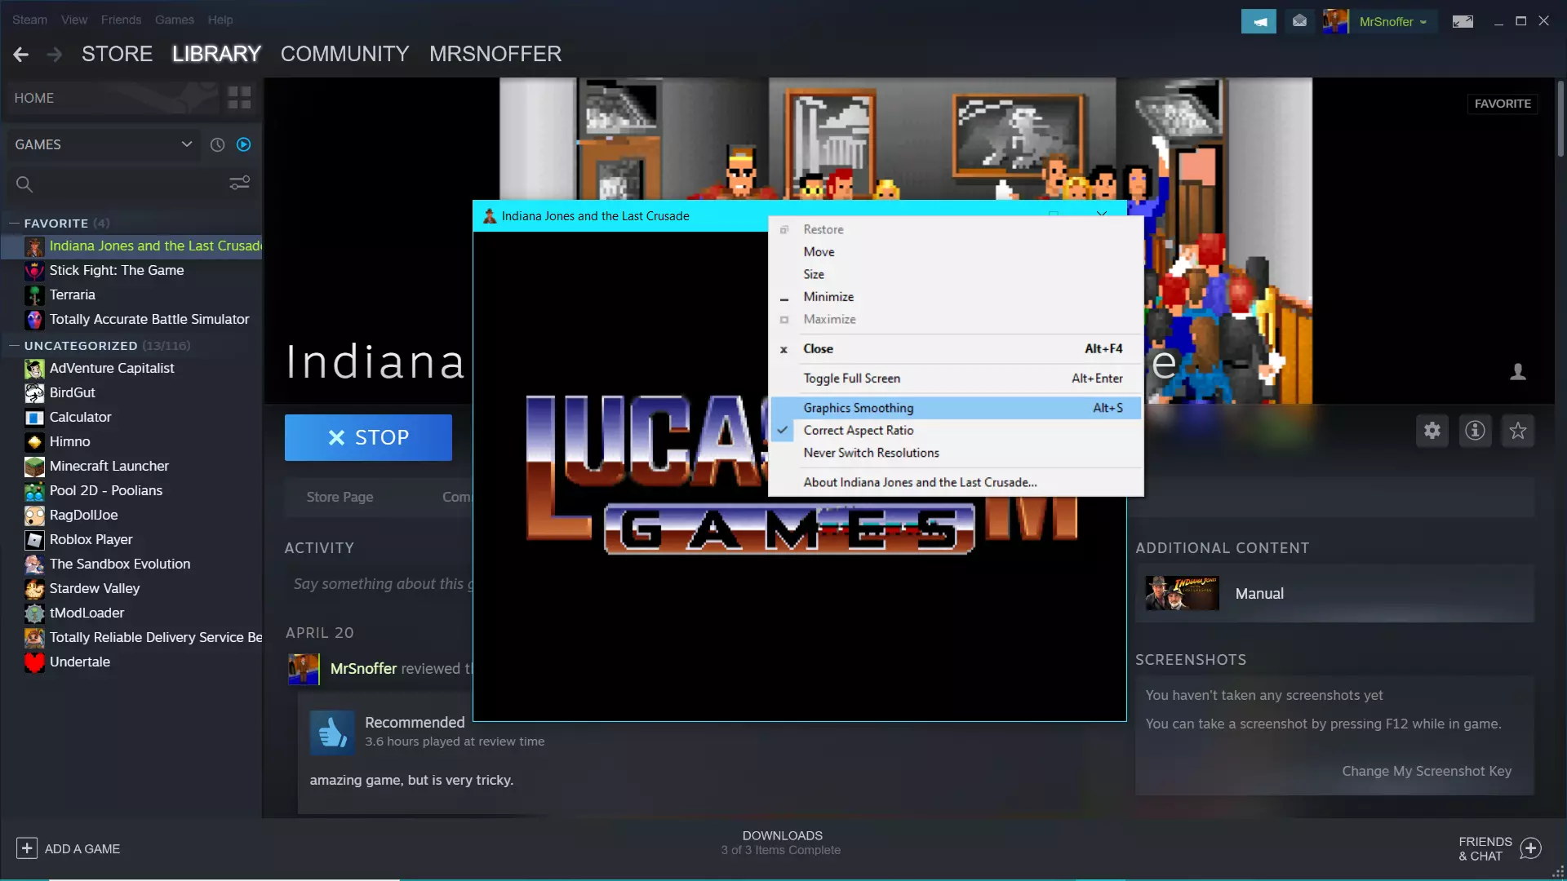
Task: Click Change My Screenshot Key link
Action: (x=1427, y=771)
